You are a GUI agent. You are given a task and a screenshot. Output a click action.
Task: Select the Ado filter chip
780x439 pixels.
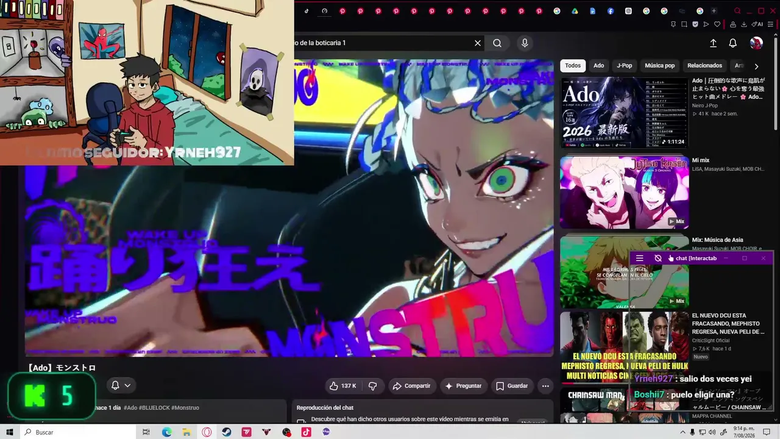click(599, 66)
